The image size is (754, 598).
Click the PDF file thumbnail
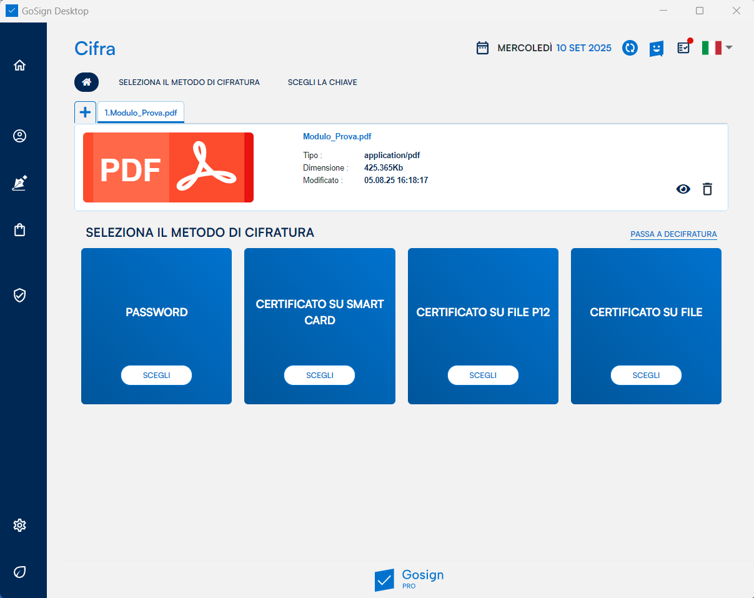[168, 167]
